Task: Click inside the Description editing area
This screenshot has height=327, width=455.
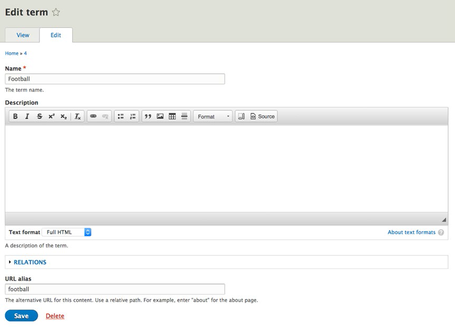Action: click(226, 169)
